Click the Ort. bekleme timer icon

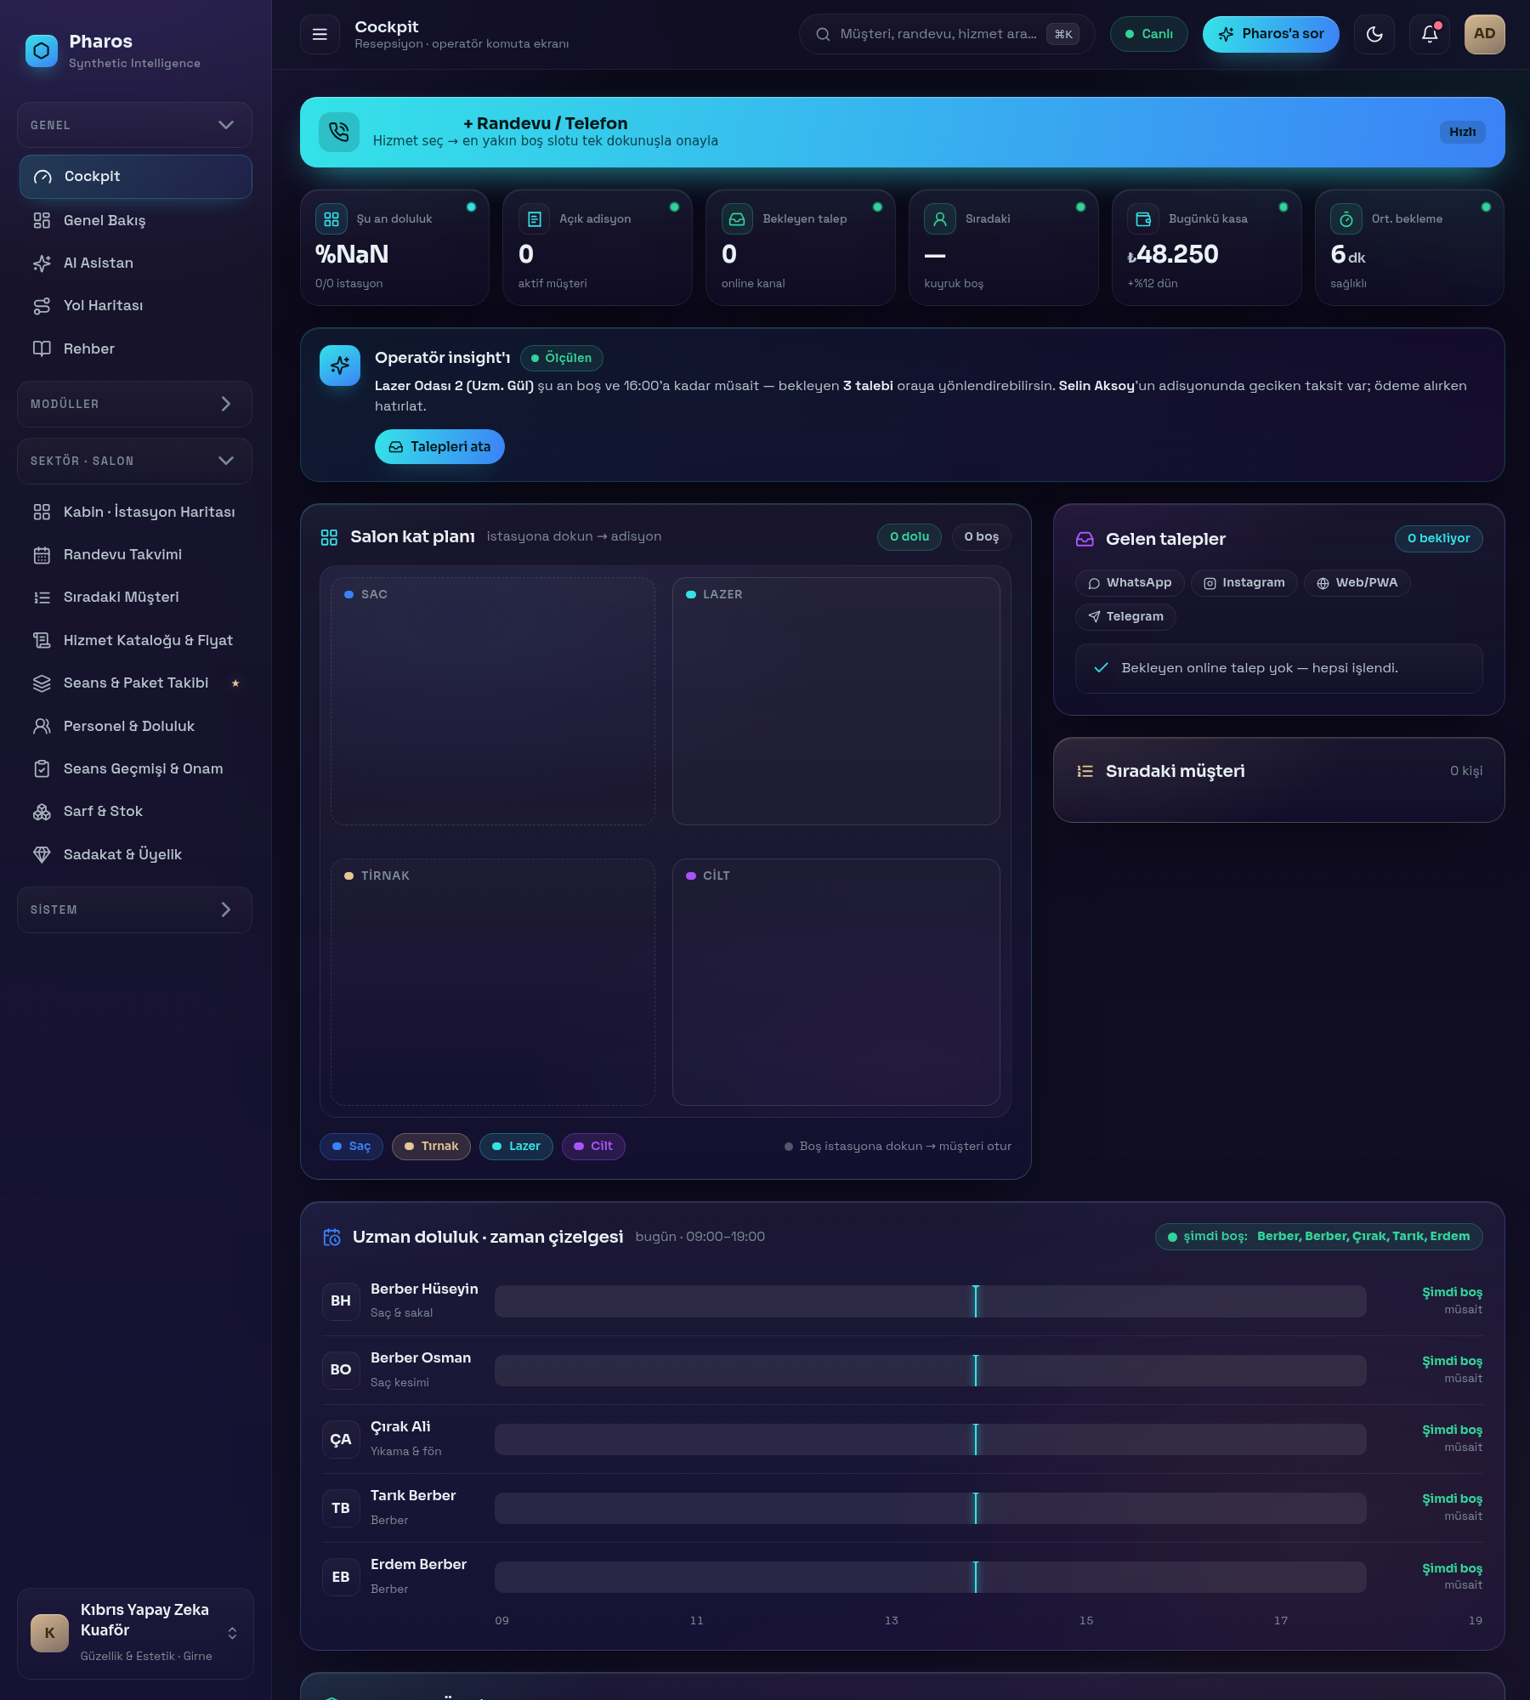click(1346, 219)
